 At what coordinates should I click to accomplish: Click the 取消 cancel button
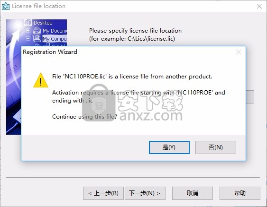193,193
